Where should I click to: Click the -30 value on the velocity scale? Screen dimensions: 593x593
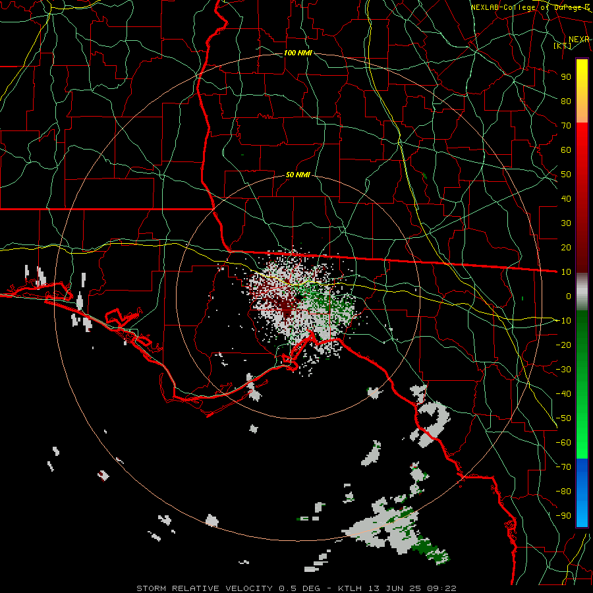563,370
